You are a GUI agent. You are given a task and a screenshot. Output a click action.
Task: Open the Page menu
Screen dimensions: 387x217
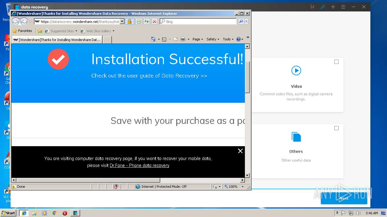coord(198,39)
